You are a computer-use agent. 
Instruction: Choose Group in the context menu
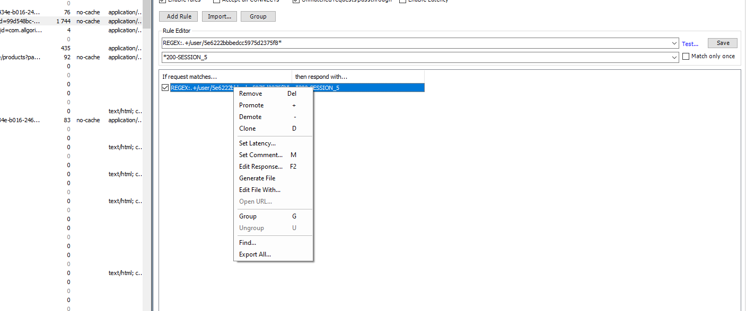tap(273, 216)
